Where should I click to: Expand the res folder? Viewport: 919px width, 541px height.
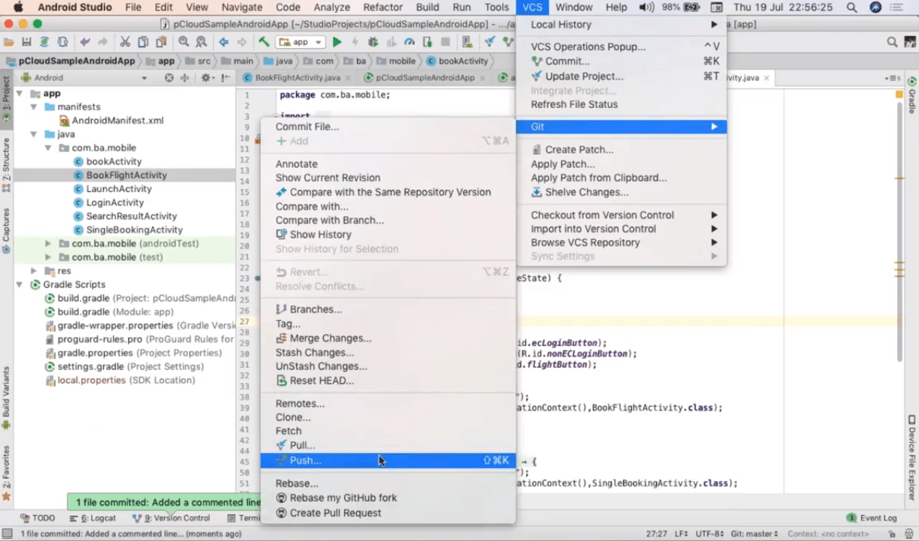34,271
